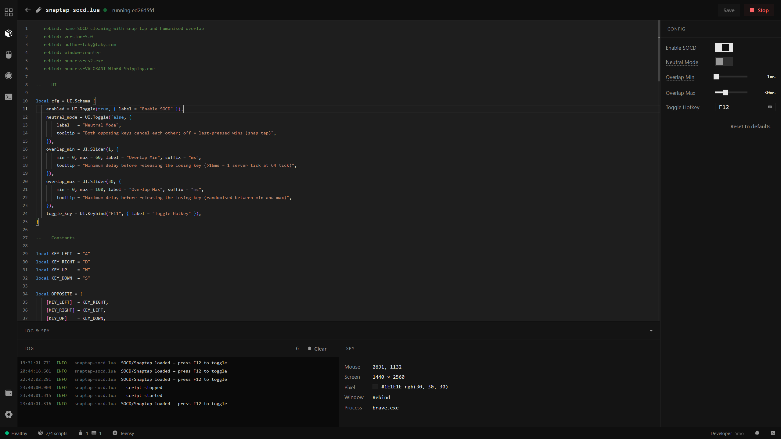The width and height of the screenshot is (781, 439).
Task: Click the running ed26d5fd status text
Action: pyautogui.click(x=133, y=10)
